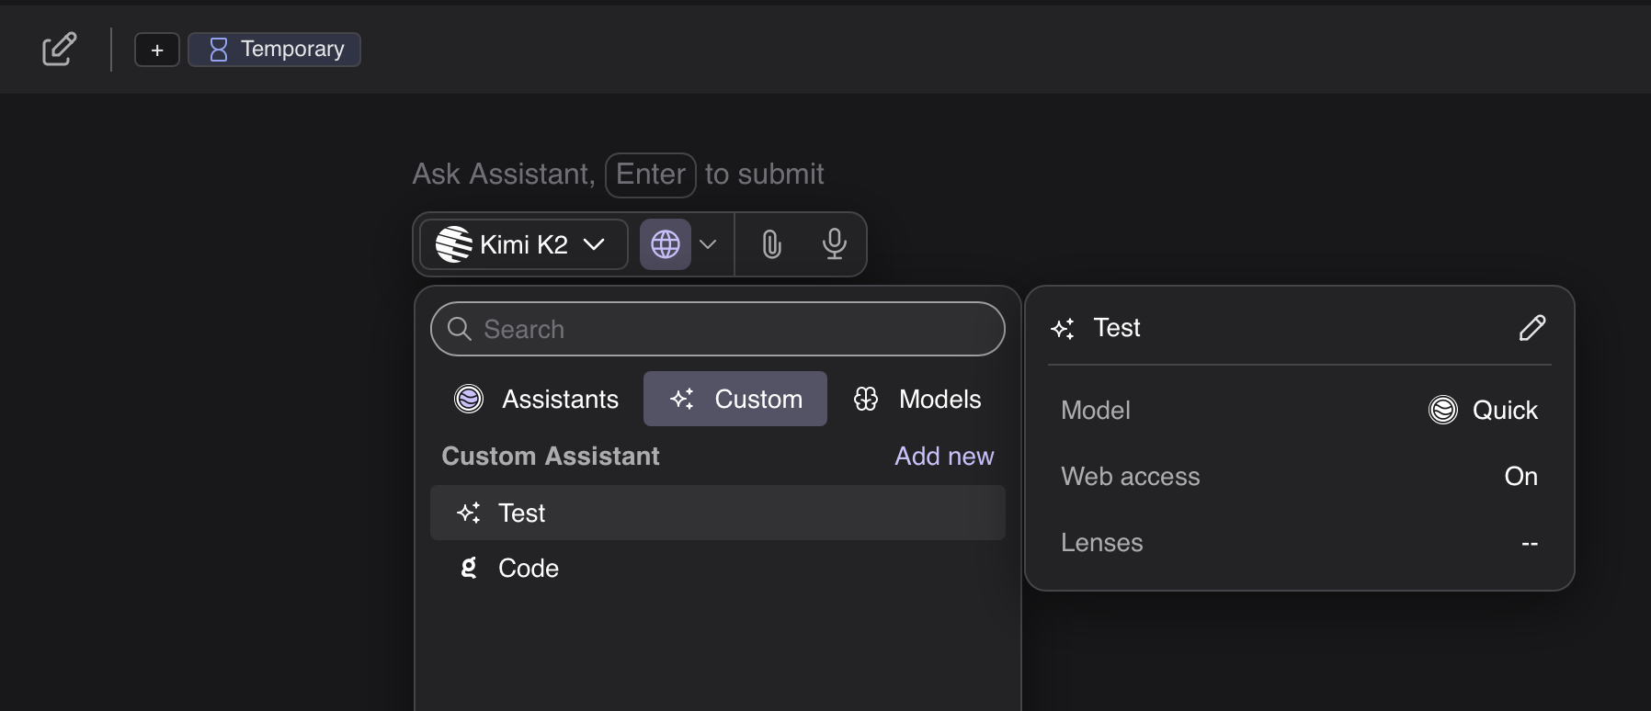
Task: Select the Code custom assistant
Action: 717,568
